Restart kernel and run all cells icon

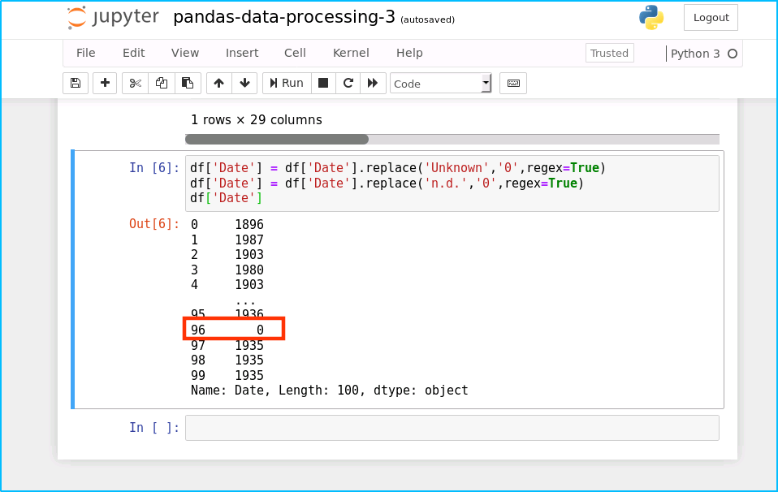point(373,84)
